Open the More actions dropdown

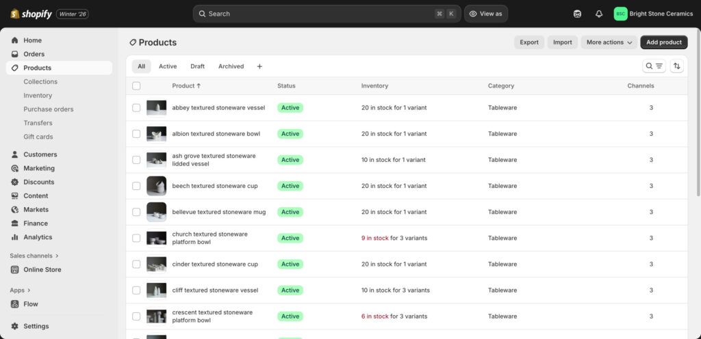[609, 42]
